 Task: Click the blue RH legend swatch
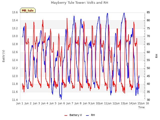pos(87,115)
